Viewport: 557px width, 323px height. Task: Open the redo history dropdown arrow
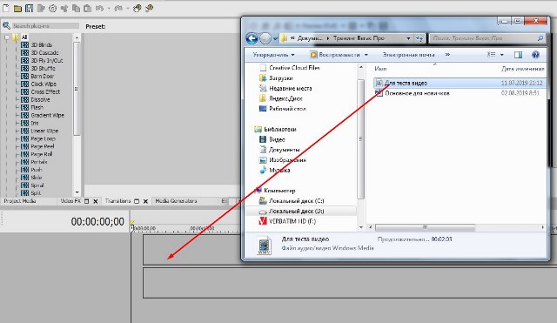pyautogui.click(x=127, y=8)
